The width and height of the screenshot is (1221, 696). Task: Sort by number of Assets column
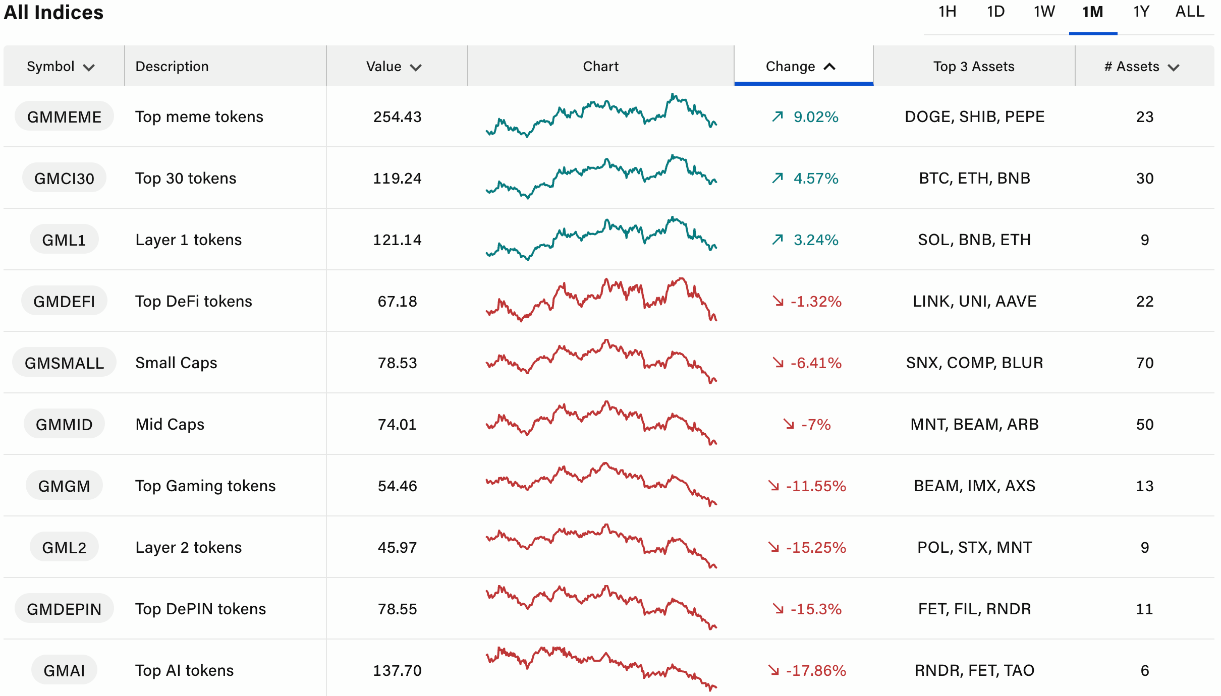point(1141,67)
